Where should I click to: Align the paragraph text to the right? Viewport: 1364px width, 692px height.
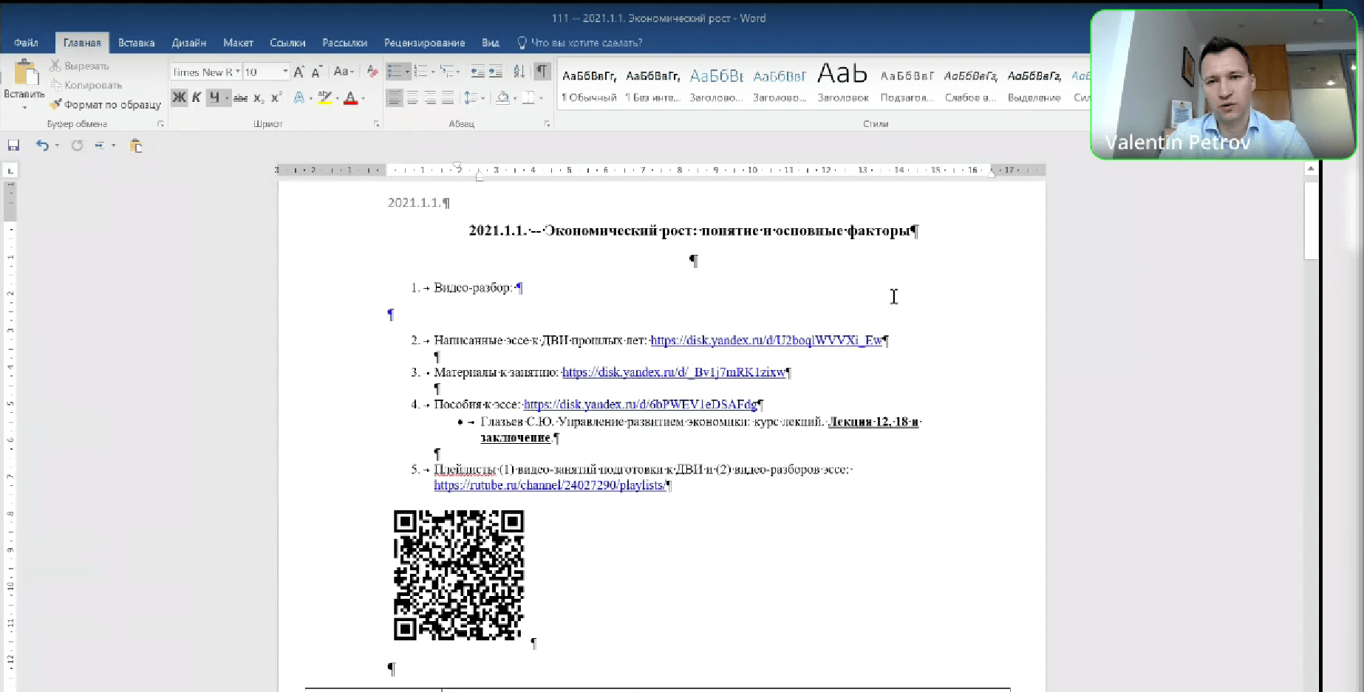pos(430,97)
